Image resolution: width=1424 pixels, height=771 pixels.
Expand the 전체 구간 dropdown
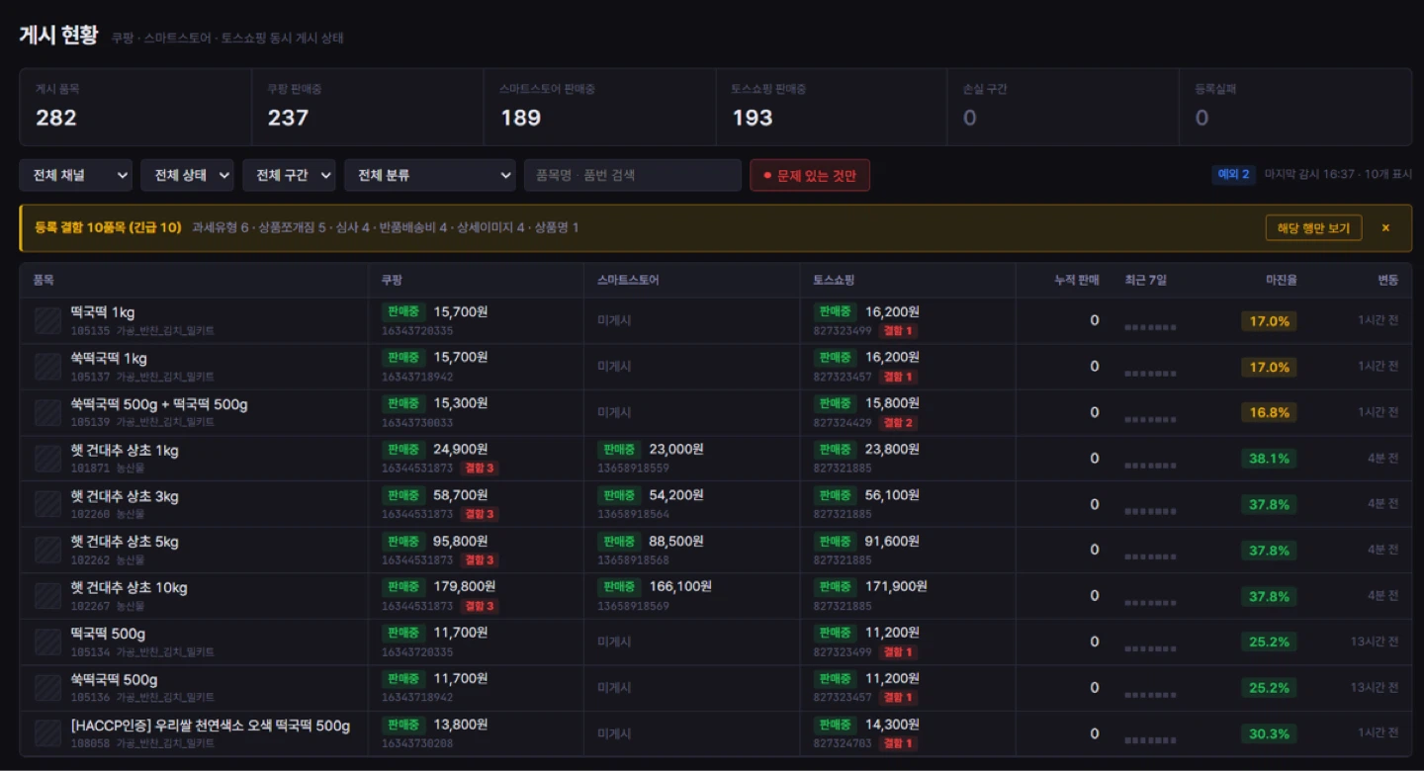[x=289, y=175]
